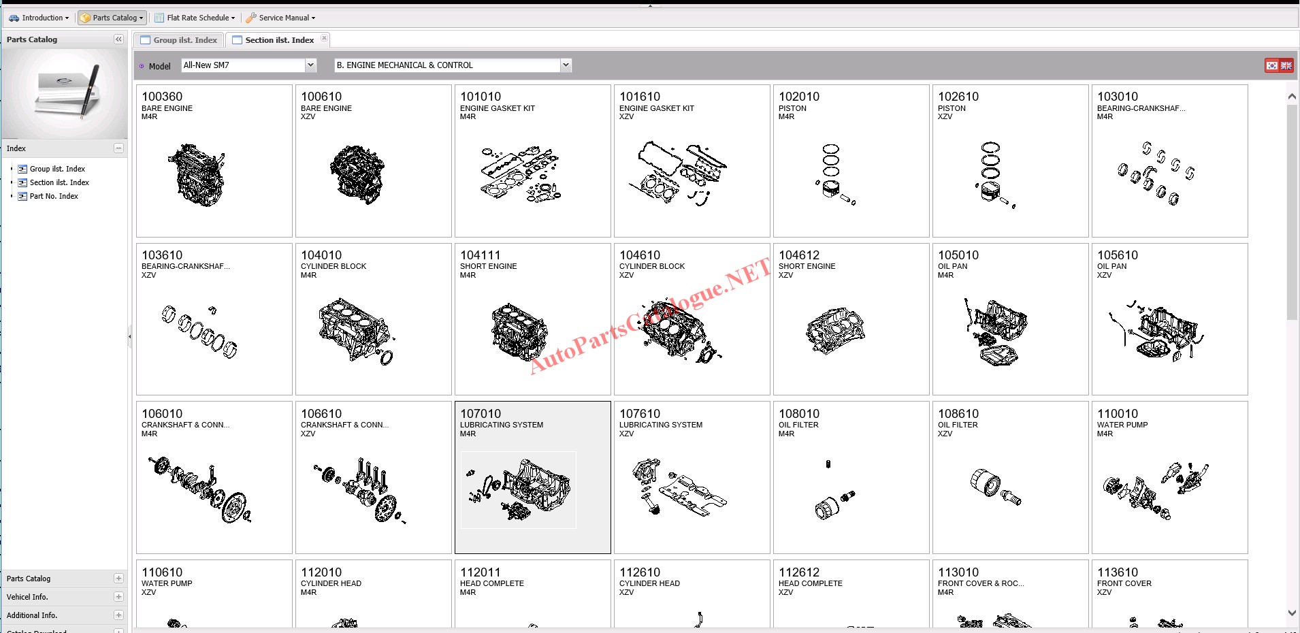Open the 100360 Bare Engine M4R diagram
This screenshot has width=1300, height=633.
tap(214, 161)
